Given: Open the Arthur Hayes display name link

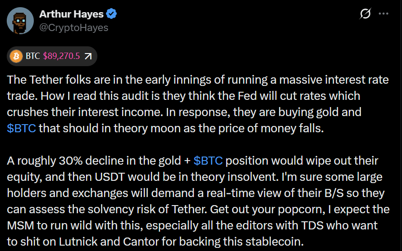Looking at the screenshot, I should [72, 14].
